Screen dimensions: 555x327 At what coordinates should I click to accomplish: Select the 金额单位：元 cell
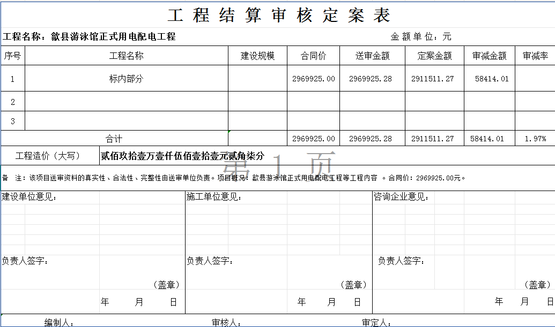(x=420, y=37)
